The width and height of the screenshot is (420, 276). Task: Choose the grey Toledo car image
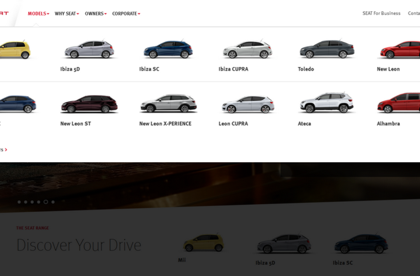[327, 50]
